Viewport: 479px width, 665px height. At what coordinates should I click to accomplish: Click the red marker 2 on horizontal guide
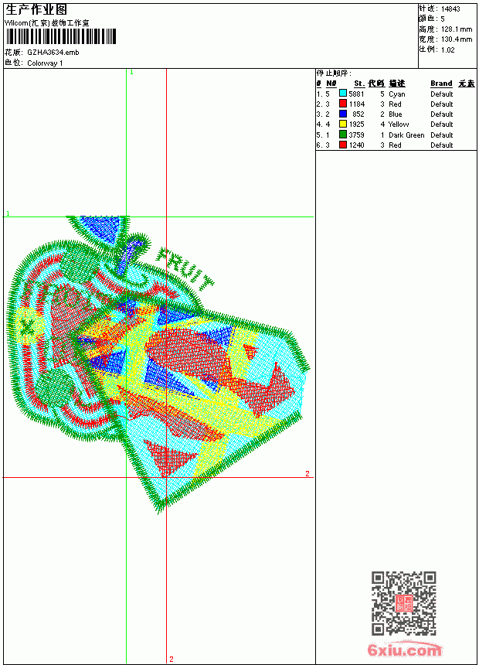click(307, 473)
